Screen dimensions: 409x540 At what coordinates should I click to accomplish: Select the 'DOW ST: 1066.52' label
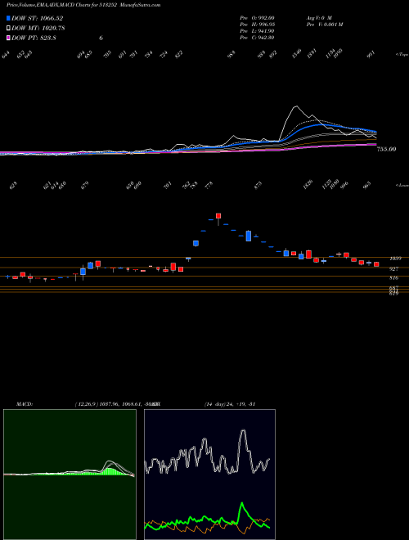click(x=37, y=19)
